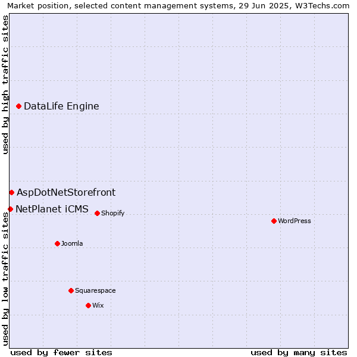Click the 'used by many sites' axis label
The height and width of the screenshot is (357, 357).
pos(299,353)
